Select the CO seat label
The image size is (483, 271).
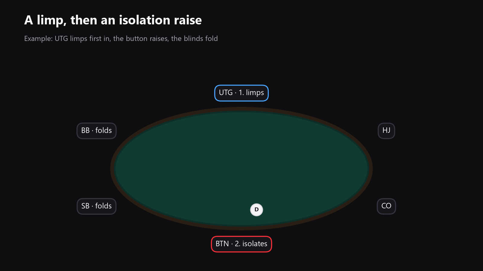coord(386,206)
